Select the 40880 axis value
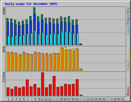Image resolution: width=131 pixels, height=102 pixels. [4, 11]
